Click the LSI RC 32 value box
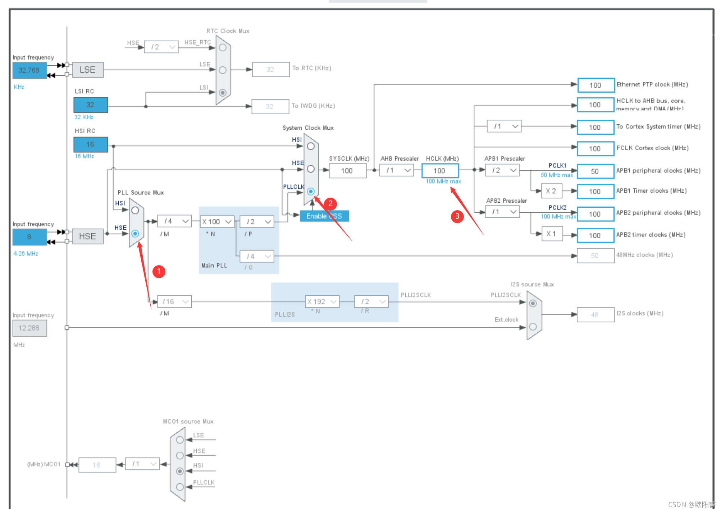 pyautogui.click(x=91, y=105)
